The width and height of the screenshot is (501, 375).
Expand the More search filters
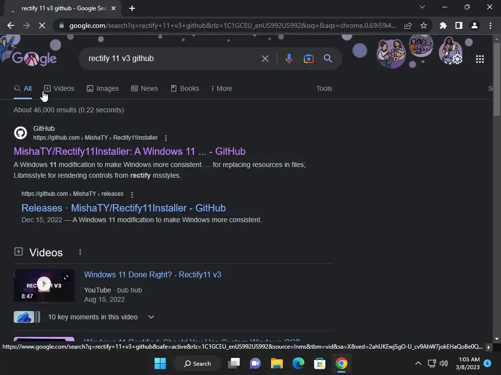point(222,89)
